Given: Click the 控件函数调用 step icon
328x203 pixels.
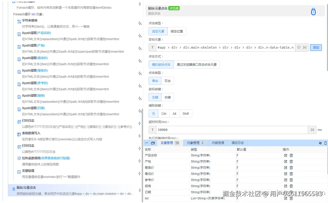Looking at the screenshot, I should coord(19,158).
